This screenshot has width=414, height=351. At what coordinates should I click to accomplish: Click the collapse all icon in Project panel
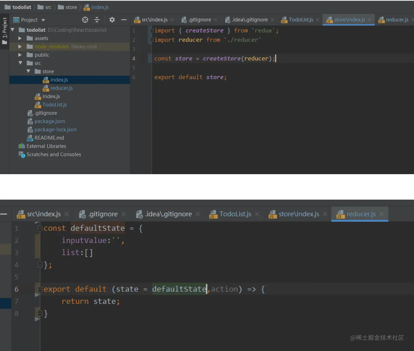click(x=97, y=20)
